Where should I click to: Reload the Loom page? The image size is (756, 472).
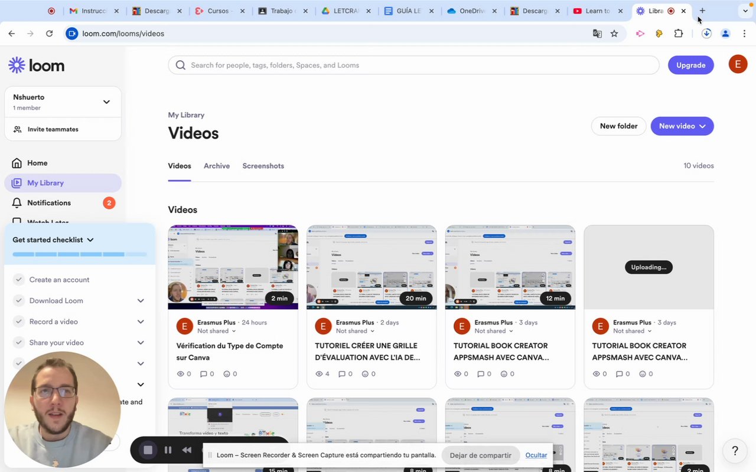tap(50, 34)
